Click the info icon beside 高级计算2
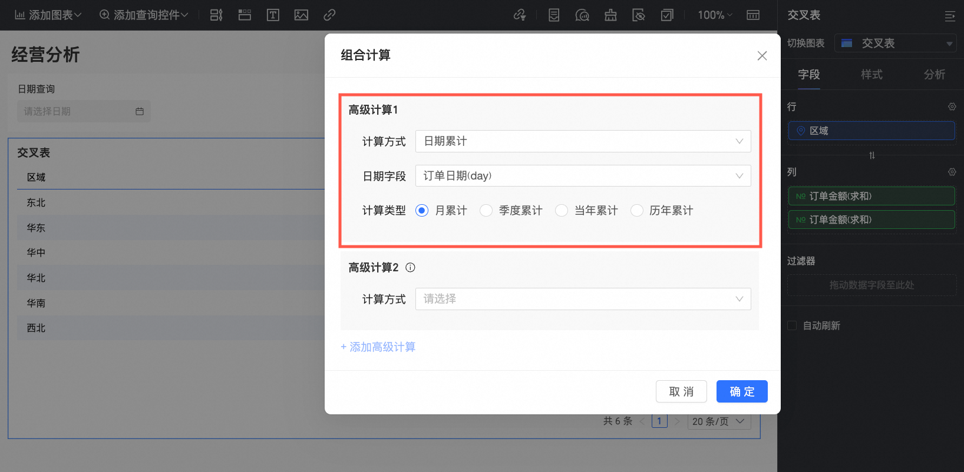Screen dimensions: 964x472 click(411, 268)
